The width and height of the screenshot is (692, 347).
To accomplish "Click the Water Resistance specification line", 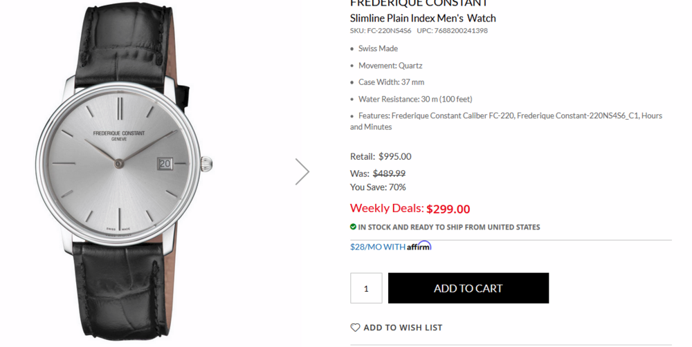I will 415,99.
